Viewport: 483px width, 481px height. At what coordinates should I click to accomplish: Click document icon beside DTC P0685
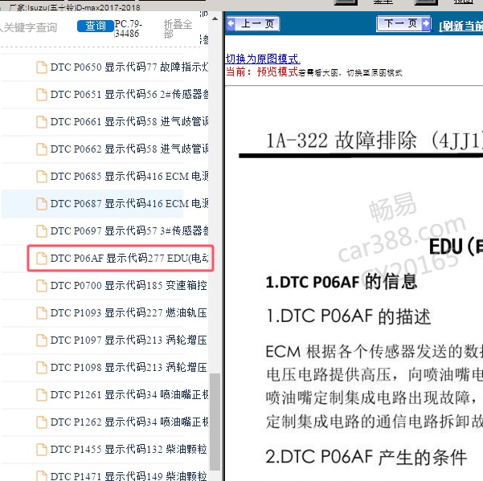click(42, 177)
